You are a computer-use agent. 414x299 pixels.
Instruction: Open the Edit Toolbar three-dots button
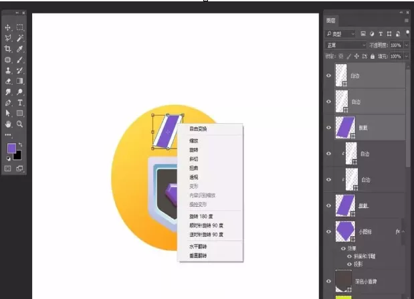(x=7, y=135)
